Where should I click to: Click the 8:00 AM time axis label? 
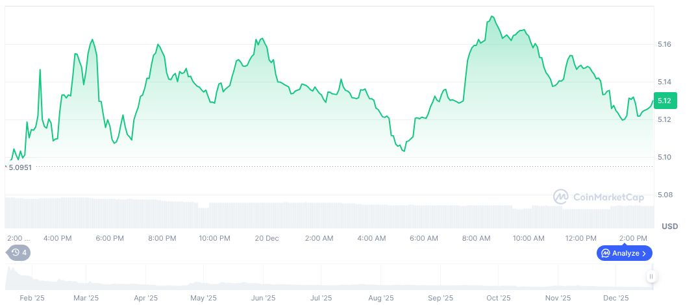pyautogui.click(x=476, y=238)
